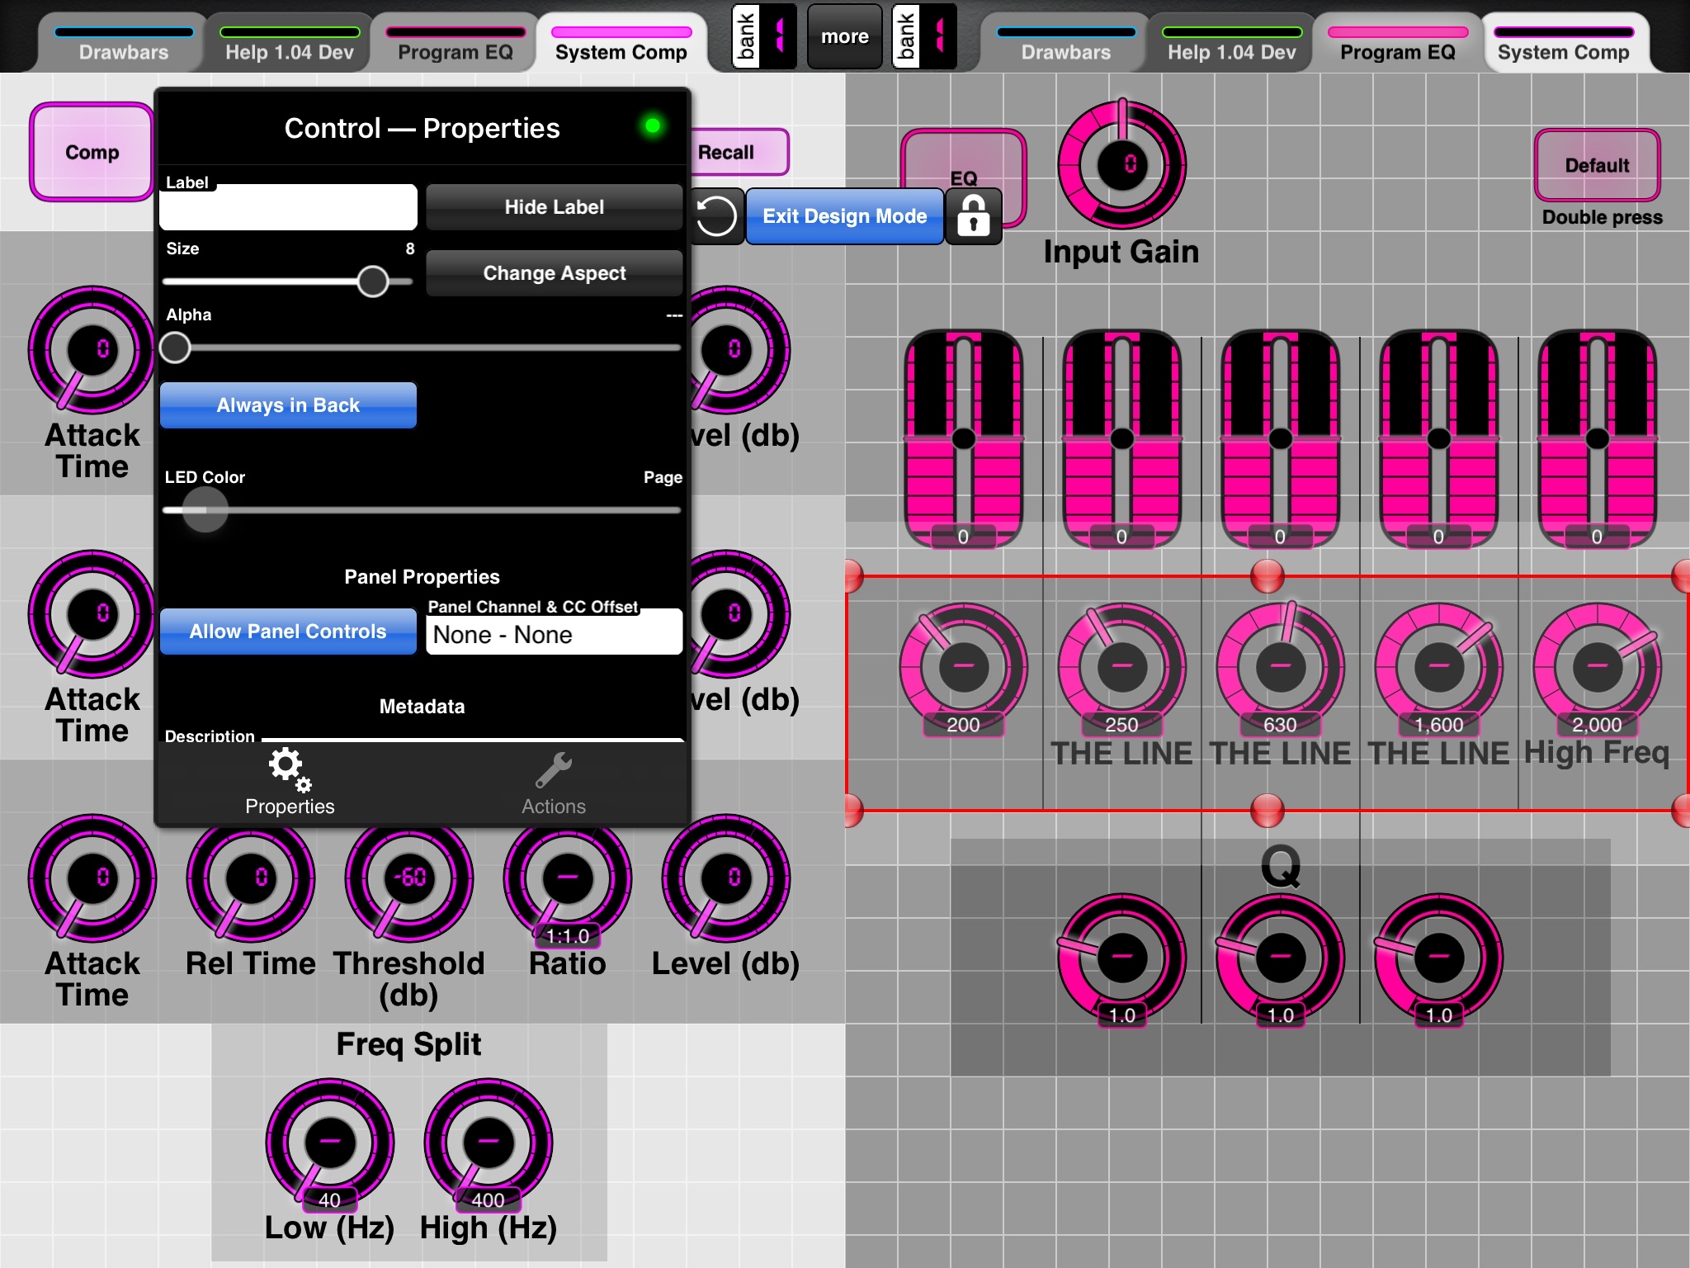Click the Label text field
1690x1268 pixels.
point(288,207)
